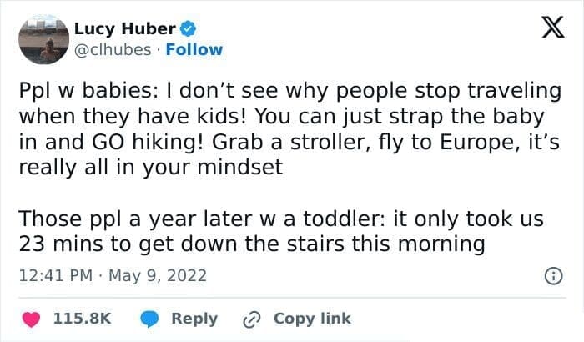Click the 115.8K likes count
Viewport: 584px width, 342px height.
(x=82, y=319)
